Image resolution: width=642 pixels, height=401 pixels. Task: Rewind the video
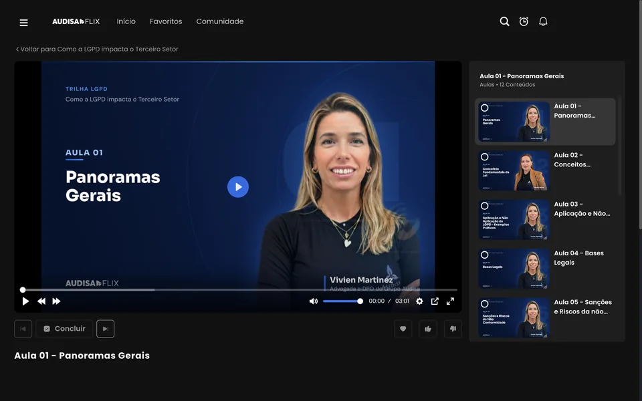pyautogui.click(x=41, y=301)
